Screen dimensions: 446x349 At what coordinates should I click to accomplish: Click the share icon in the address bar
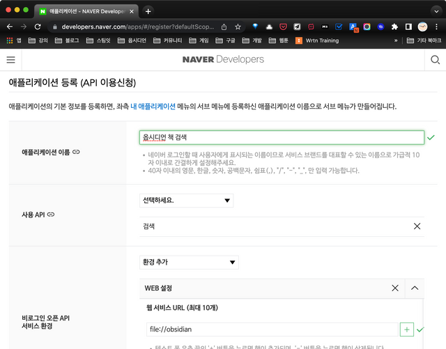[224, 26]
